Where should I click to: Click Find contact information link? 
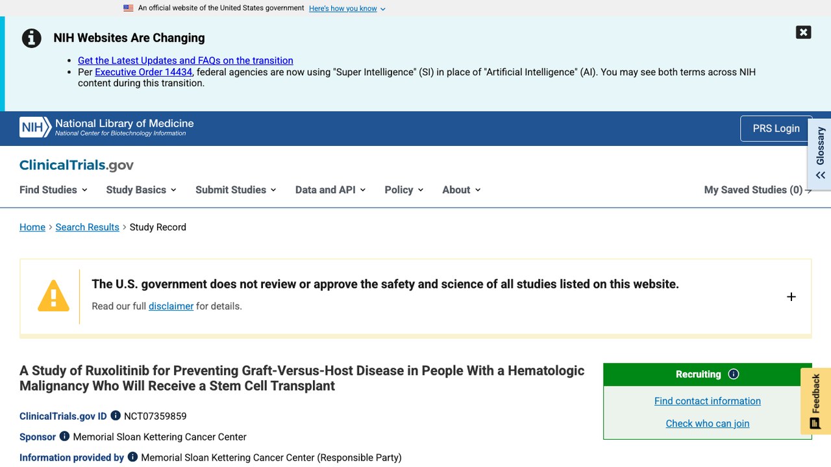pos(708,401)
